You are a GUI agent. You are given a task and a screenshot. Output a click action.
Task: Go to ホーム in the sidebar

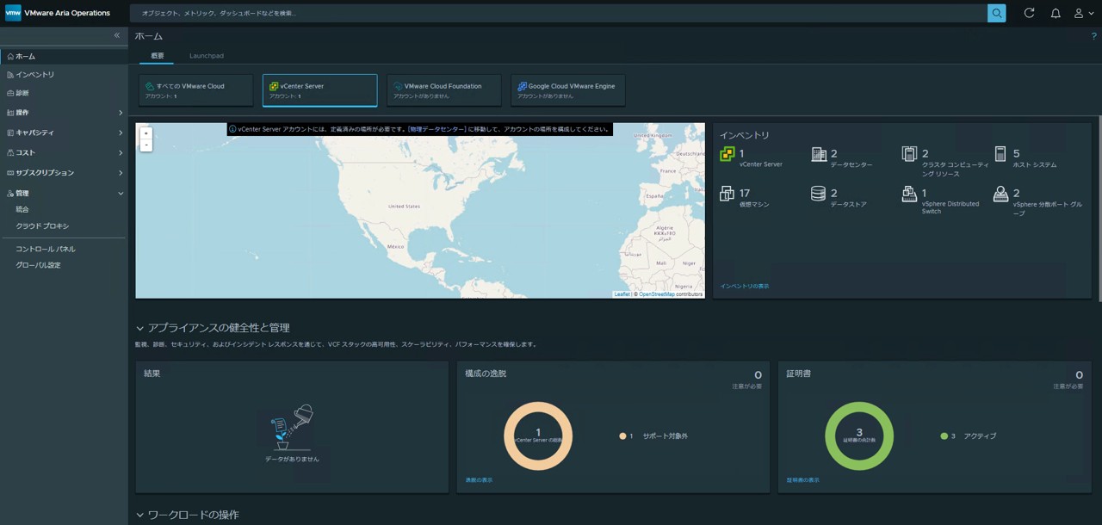[x=64, y=56]
